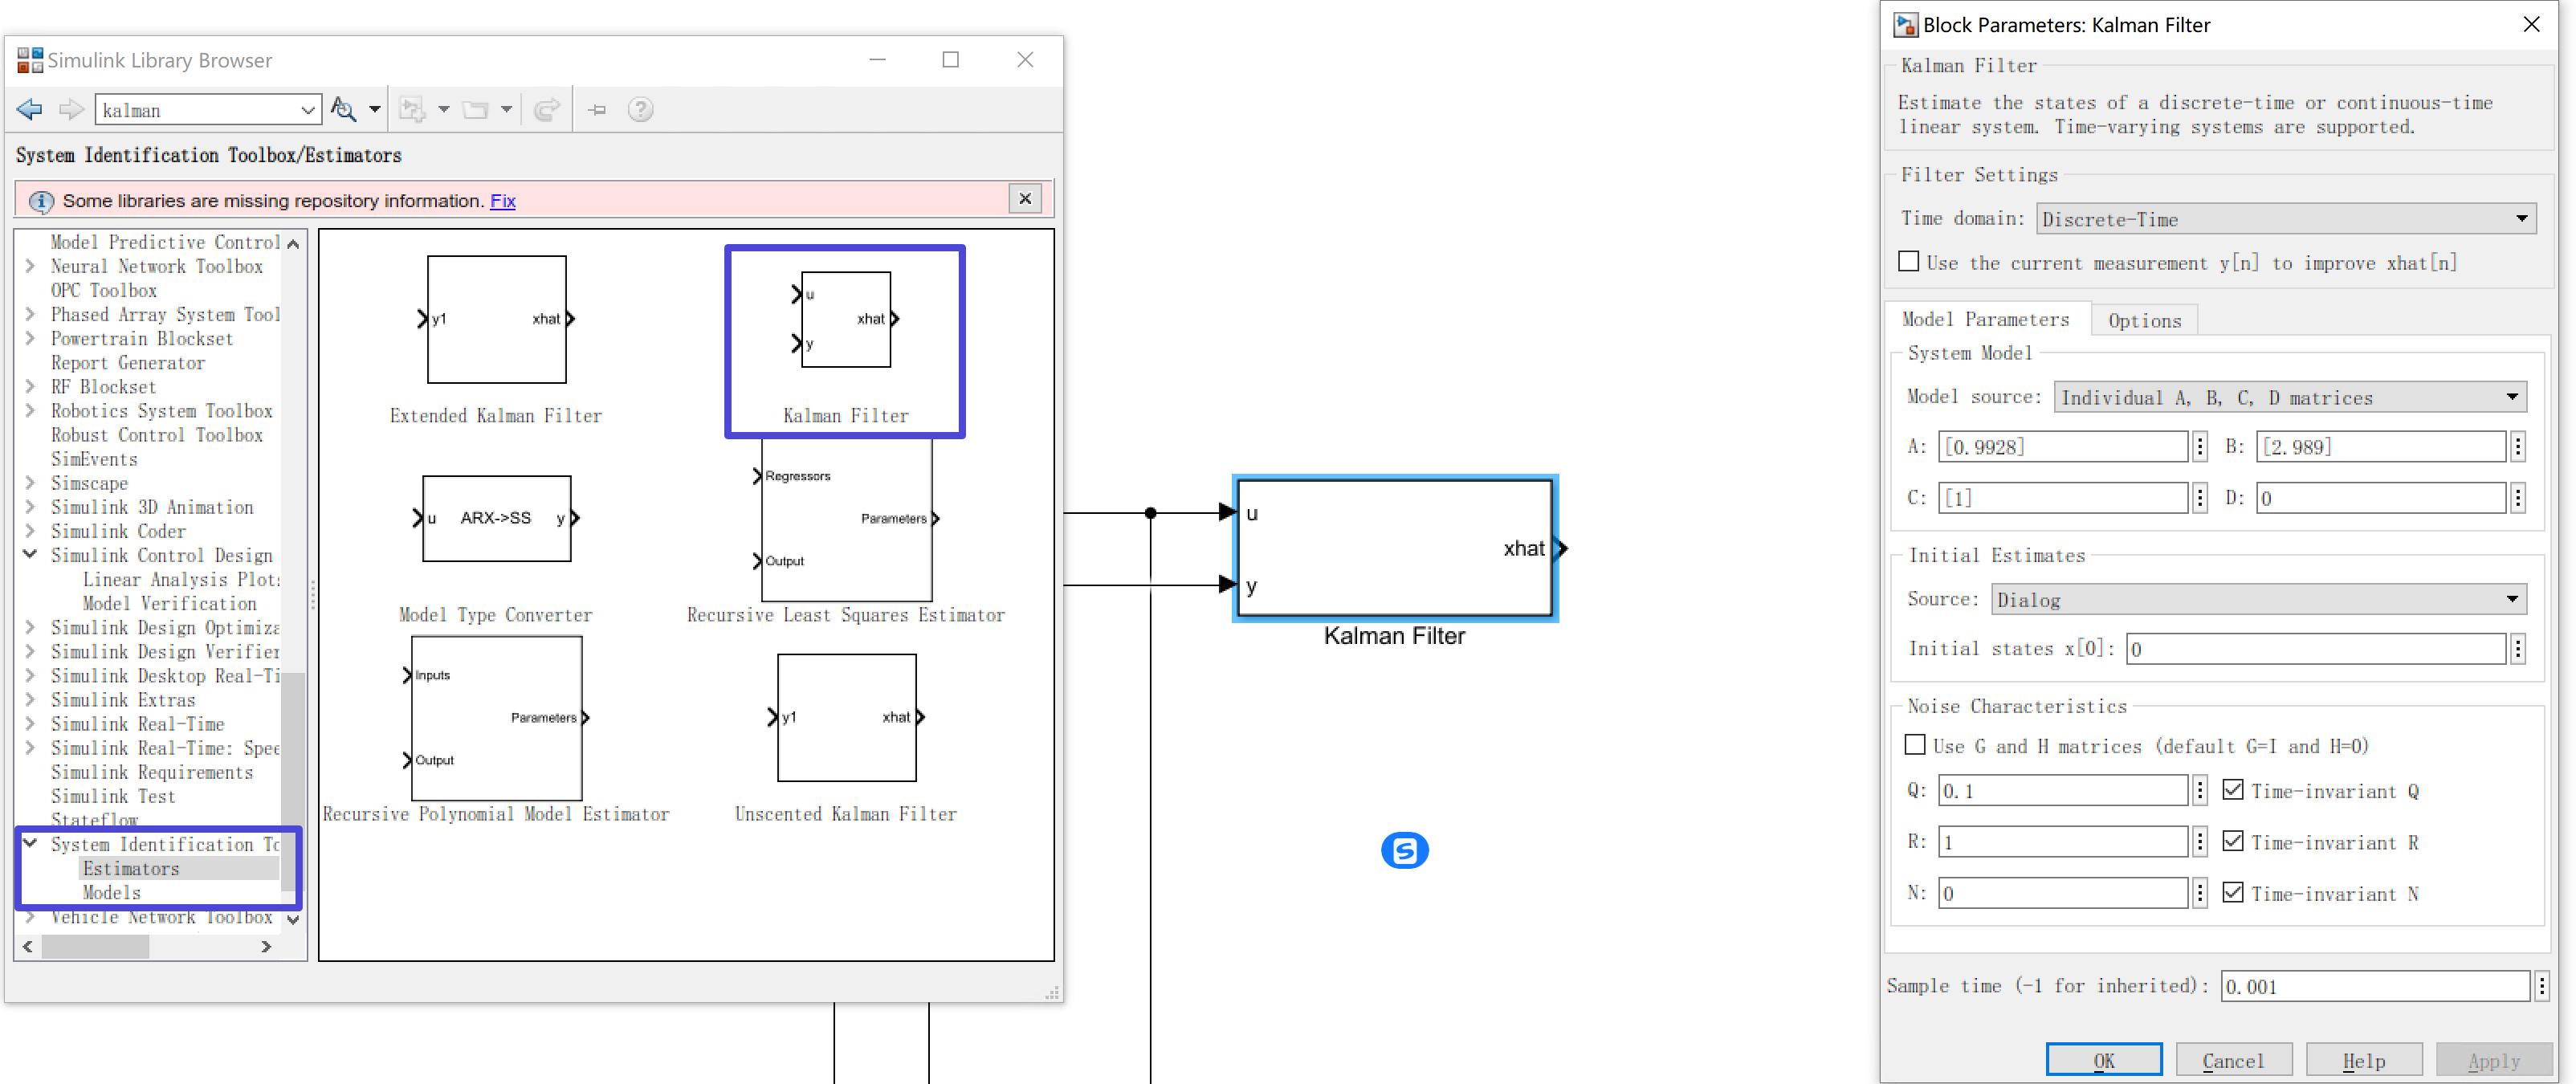Collapse the System Identification Toolbox tree node
2576x1084 pixels.
point(30,843)
